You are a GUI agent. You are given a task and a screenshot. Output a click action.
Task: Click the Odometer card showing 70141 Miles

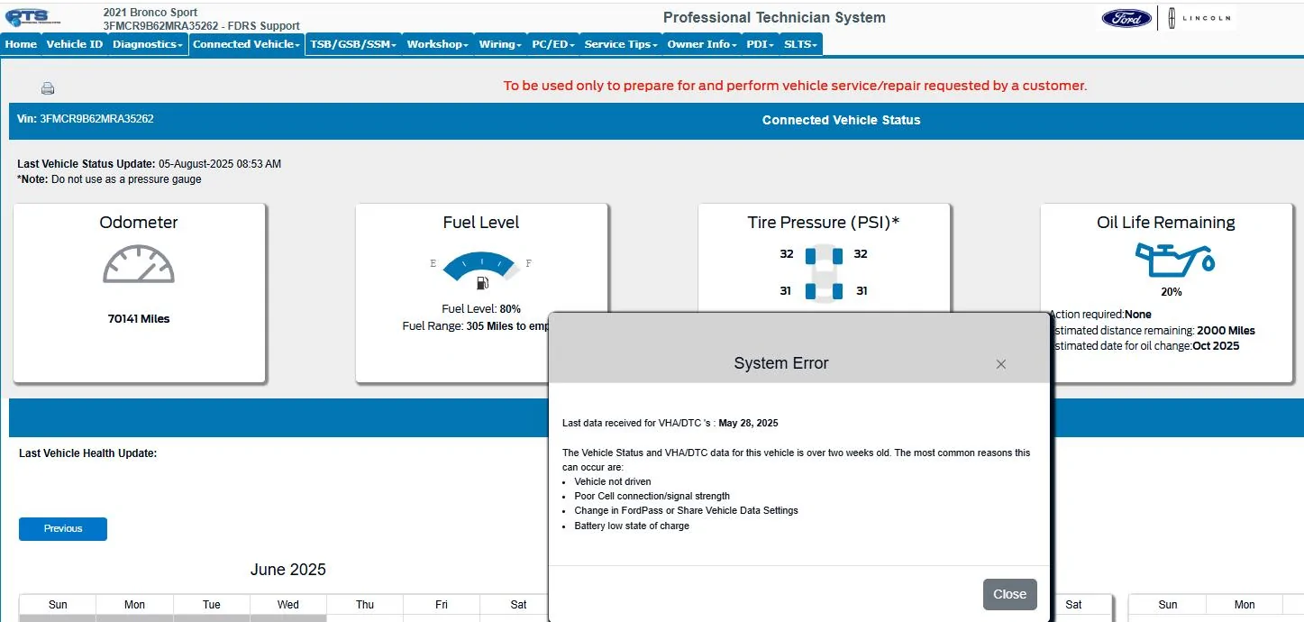139,293
